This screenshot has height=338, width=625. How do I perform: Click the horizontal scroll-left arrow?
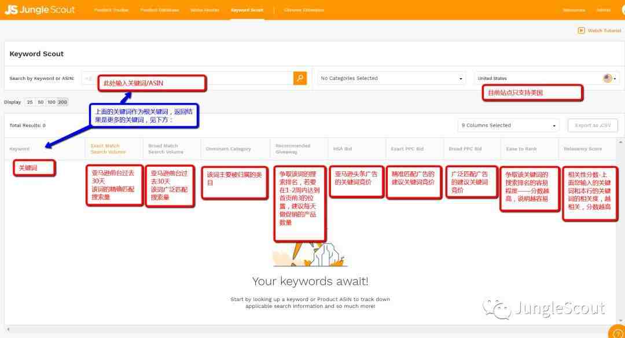tap(8, 329)
